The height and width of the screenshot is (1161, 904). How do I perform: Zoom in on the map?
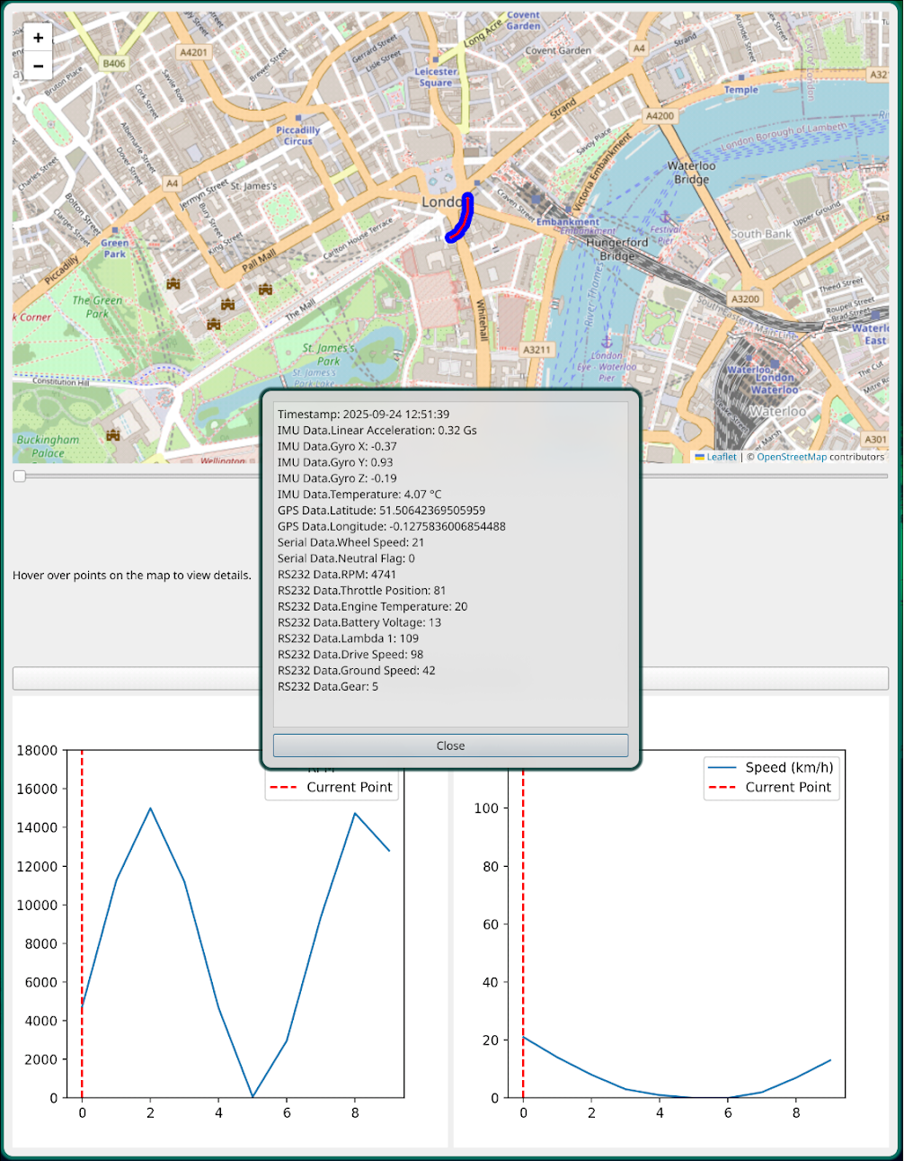click(x=38, y=38)
